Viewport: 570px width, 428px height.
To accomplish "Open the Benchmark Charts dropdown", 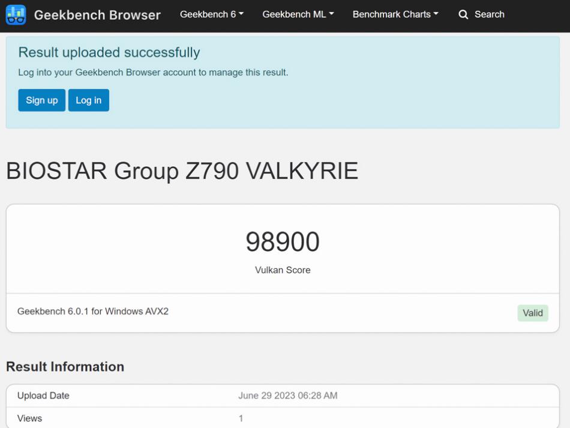I will pos(395,14).
